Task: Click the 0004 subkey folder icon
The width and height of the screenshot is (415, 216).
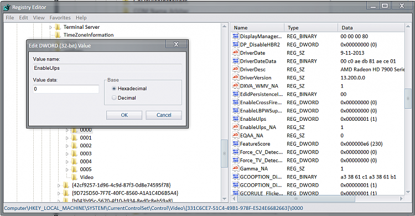Action: tap(74, 161)
